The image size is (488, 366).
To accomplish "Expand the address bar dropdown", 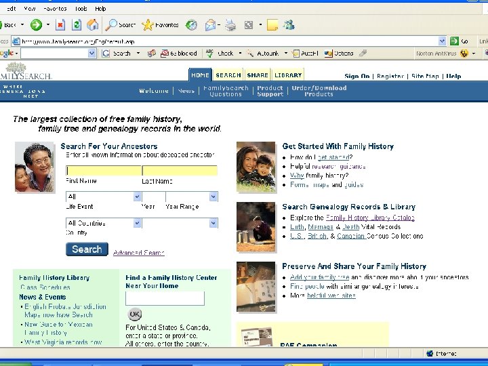I will (442, 41).
